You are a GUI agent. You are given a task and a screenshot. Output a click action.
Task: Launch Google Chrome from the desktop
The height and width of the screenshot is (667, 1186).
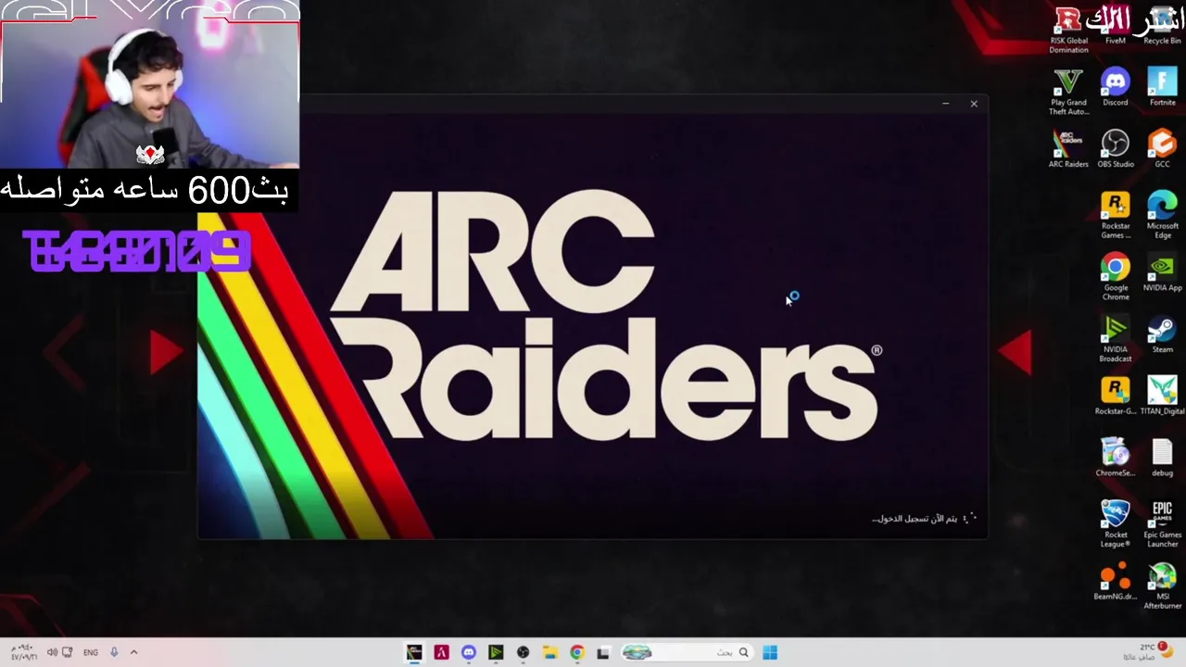coord(1116,277)
